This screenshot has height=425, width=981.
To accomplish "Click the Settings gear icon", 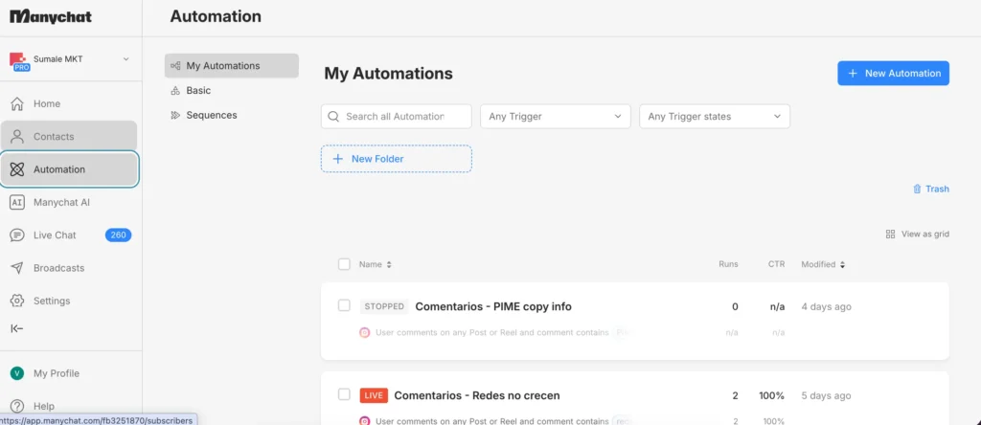I will [x=17, y=301].
